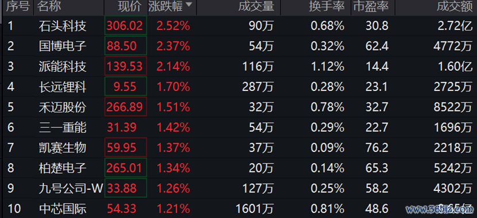Select 派能科技 stock name
Viewport: 477px width, 218px height.
coord(63,67)
